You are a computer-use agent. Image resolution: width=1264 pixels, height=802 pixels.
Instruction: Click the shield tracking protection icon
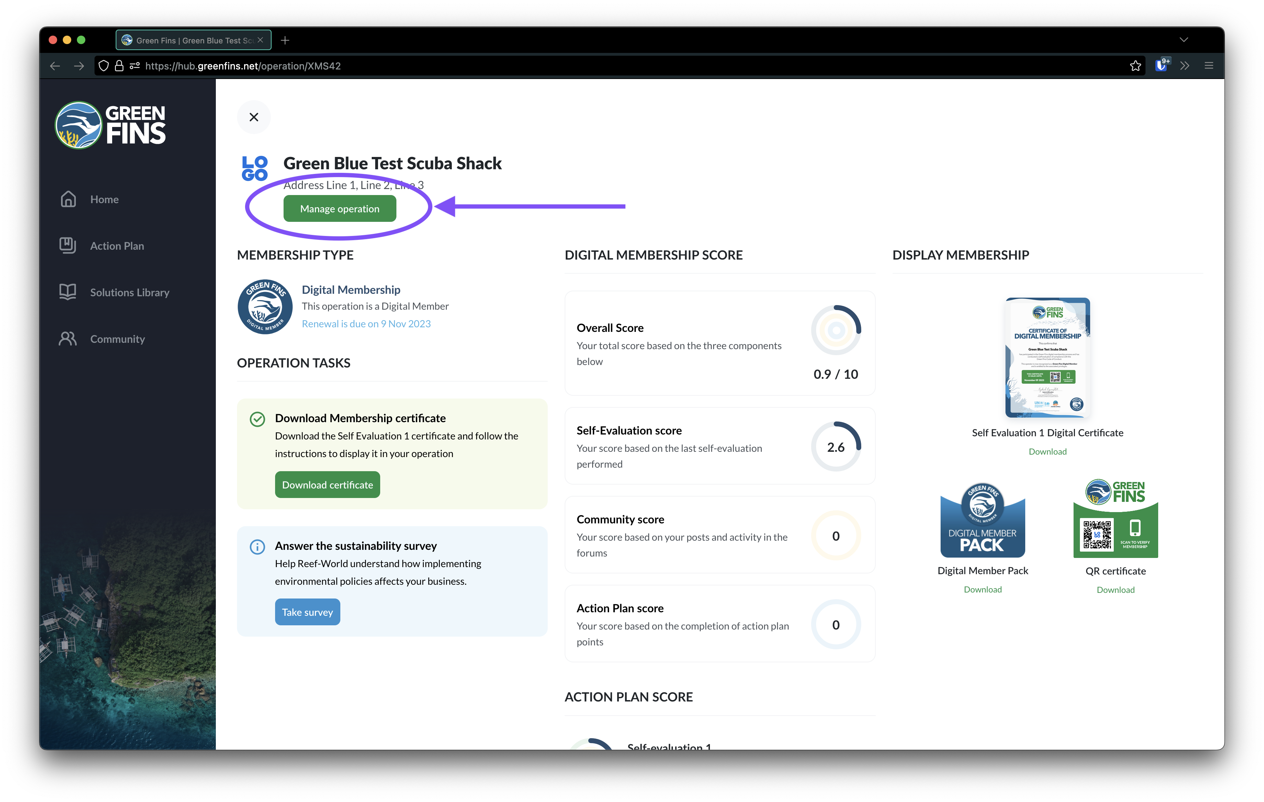pos(104,66)
